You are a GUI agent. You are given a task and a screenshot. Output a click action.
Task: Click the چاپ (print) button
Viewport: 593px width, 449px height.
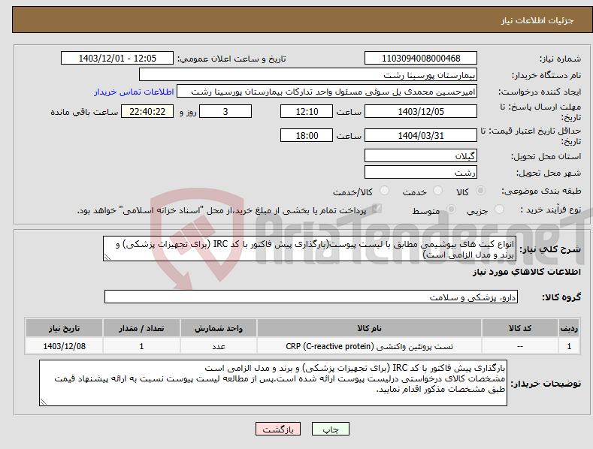point(330,429)
